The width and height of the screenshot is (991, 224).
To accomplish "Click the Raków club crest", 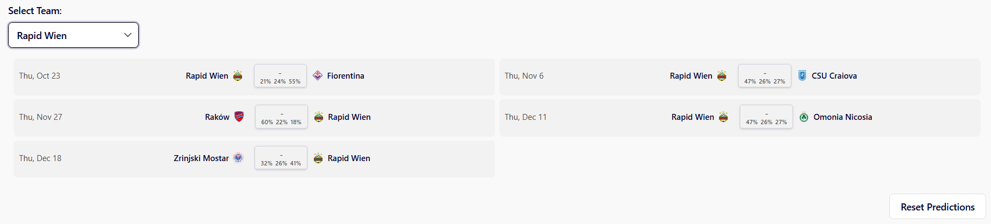I will 239,117.
